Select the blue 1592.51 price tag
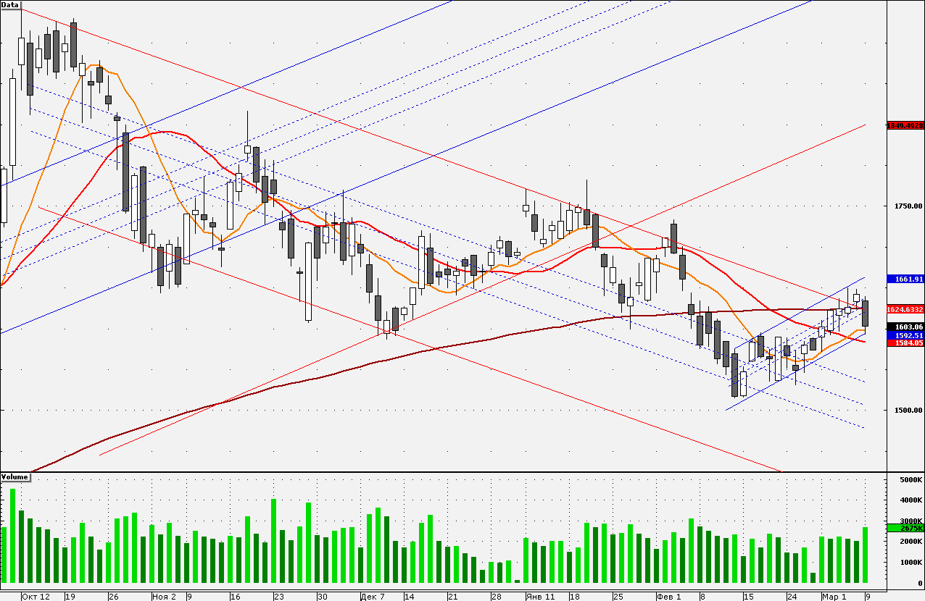This screenshot has width=925, height=601. 905,336
